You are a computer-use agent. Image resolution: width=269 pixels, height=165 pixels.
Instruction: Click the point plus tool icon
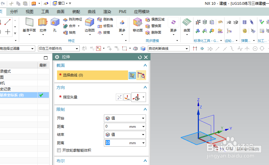click(7, 32)
